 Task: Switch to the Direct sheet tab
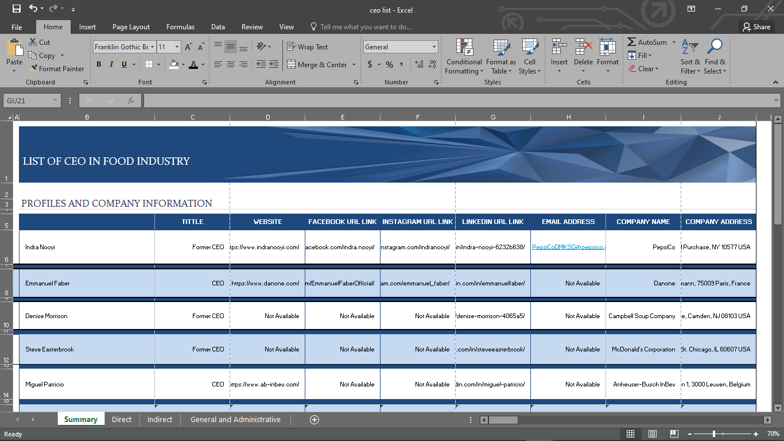(x=122, y=420)
